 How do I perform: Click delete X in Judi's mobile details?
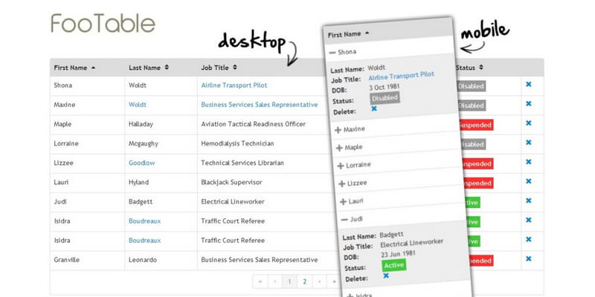point(386,275)
